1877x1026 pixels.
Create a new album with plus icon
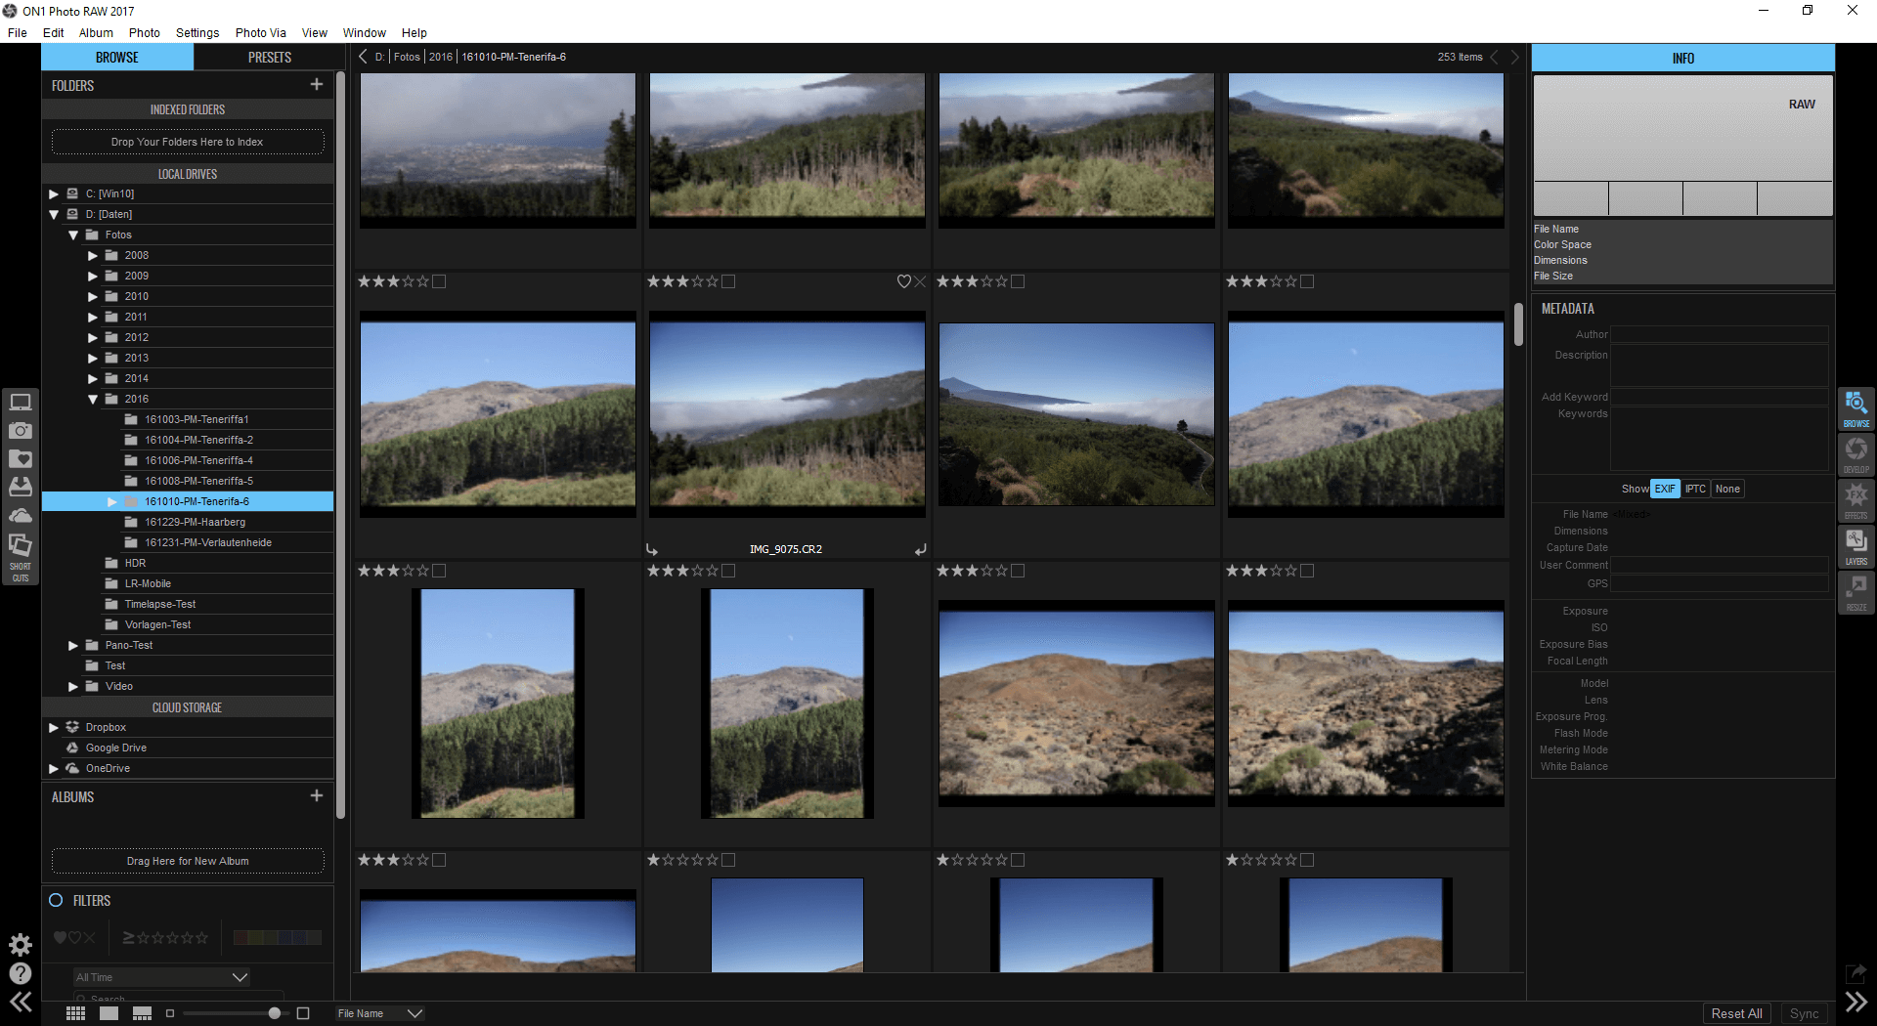pyautogui.click(x=316, y=796)
